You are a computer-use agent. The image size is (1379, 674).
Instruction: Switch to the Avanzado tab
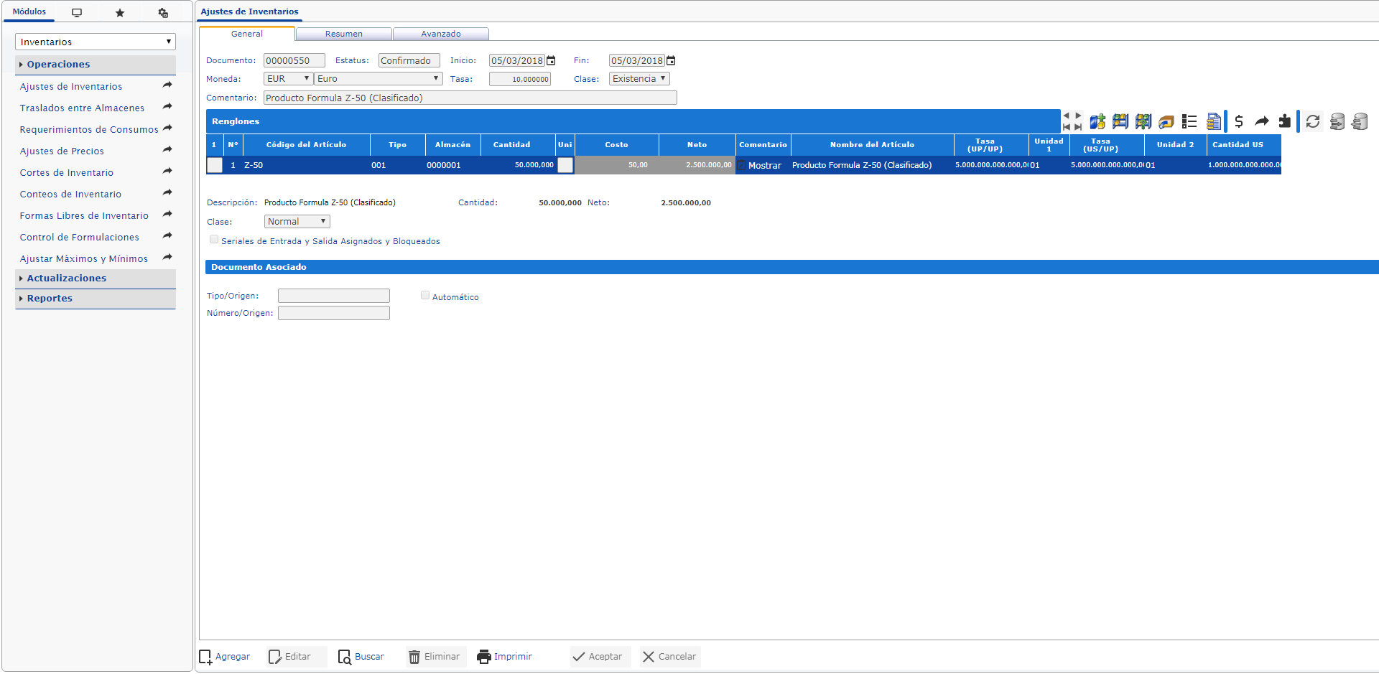441,34
